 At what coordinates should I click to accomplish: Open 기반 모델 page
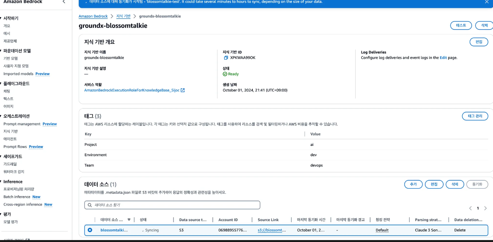11,58
